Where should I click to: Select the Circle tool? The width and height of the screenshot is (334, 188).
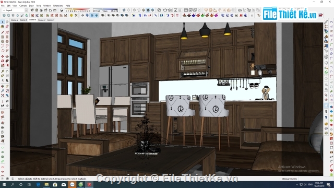3,42
